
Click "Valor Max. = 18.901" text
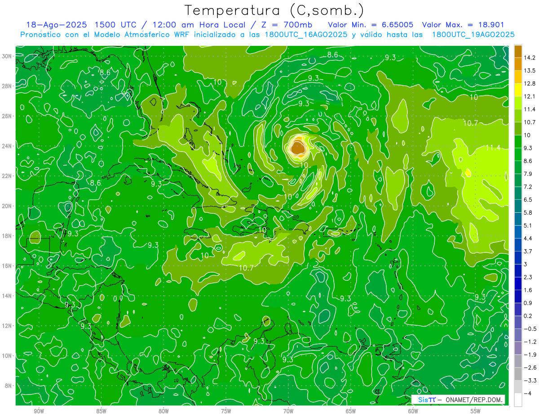pyautogui.click(x=463, y=25)
